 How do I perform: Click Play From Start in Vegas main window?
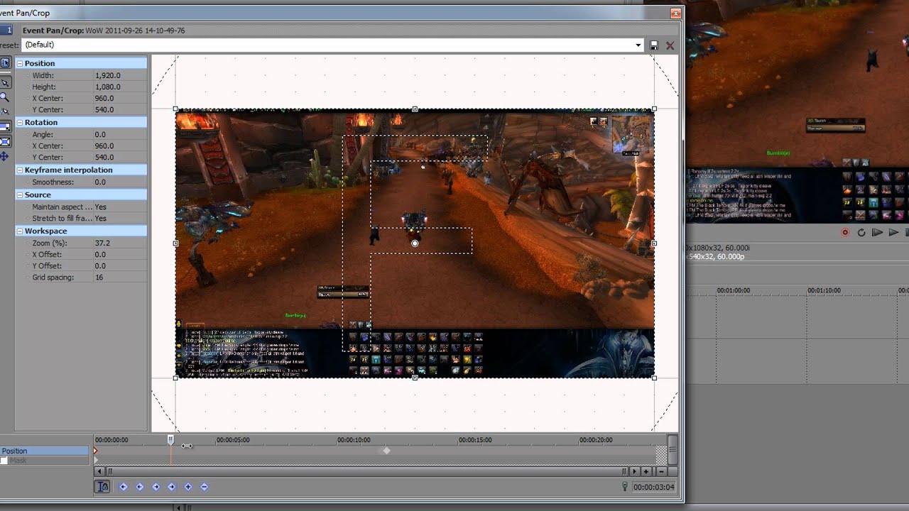click(878, 232)
